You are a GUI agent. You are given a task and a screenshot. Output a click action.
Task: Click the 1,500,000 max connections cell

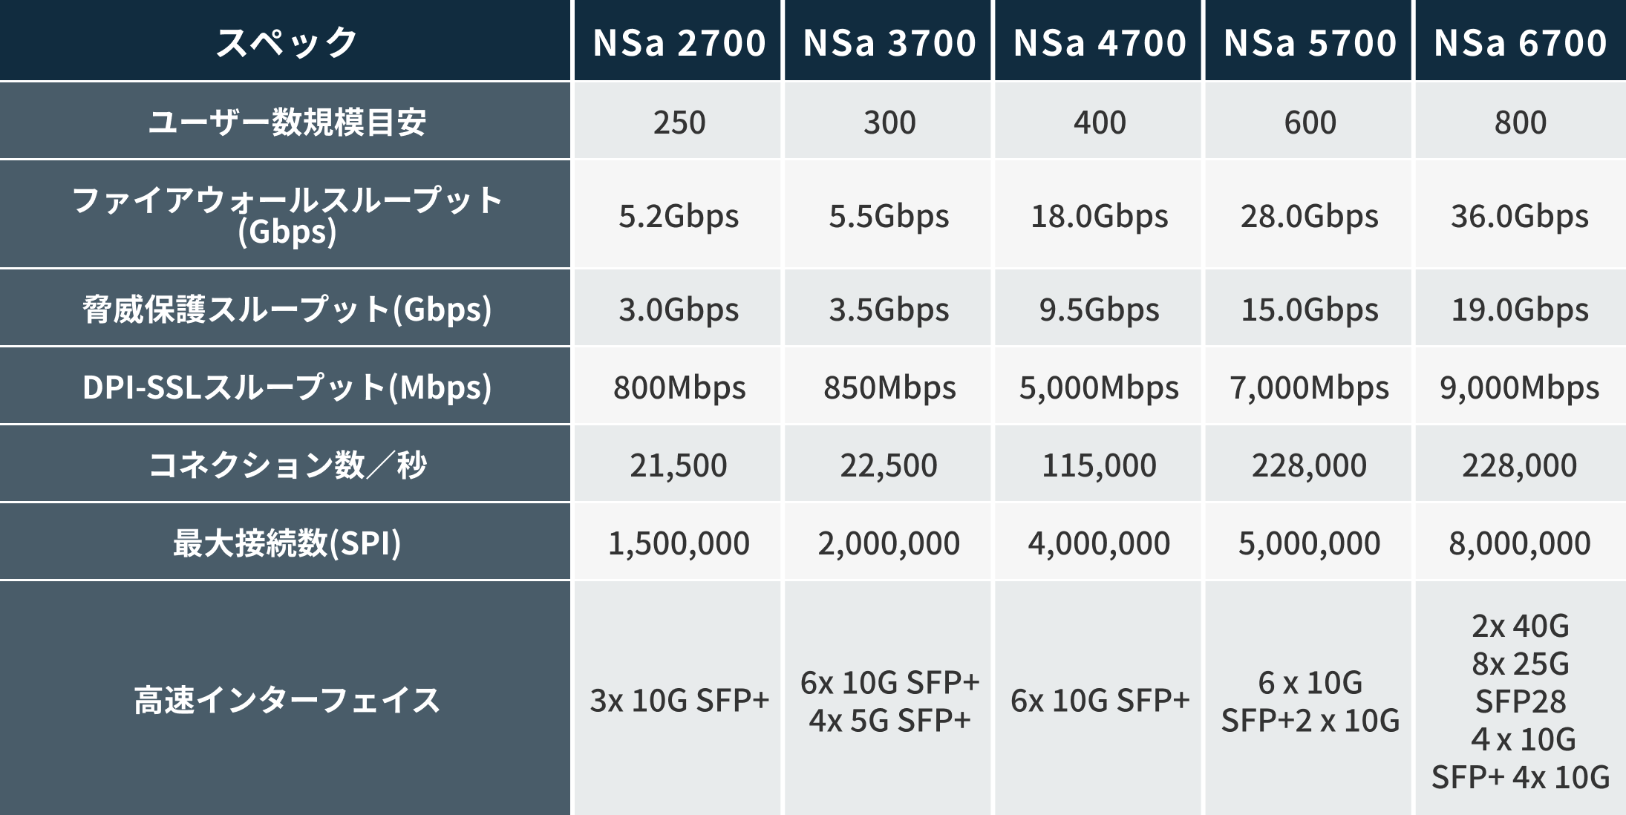[x=678, y=542]
